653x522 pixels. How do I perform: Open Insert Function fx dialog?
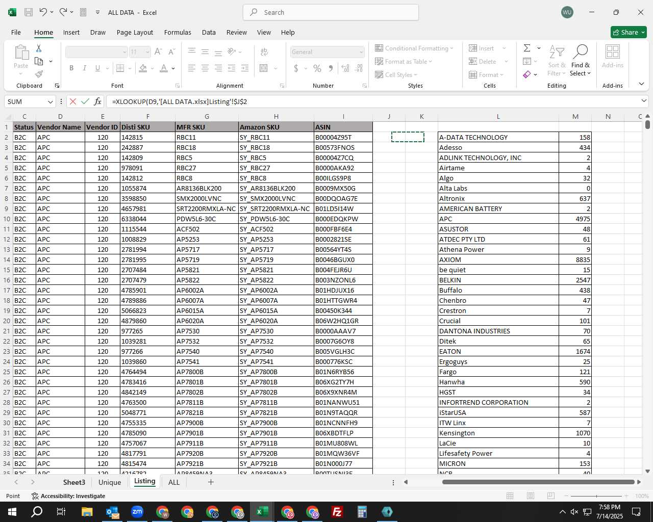[x=98, y=101]
